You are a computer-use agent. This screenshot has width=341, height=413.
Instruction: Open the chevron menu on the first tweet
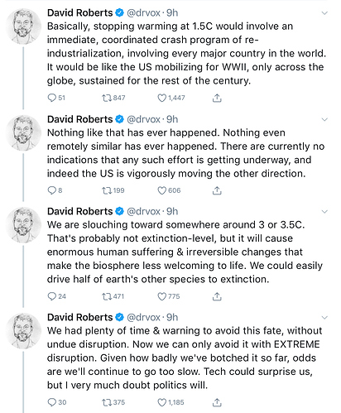pyautogui.click(x=324, y=13)
